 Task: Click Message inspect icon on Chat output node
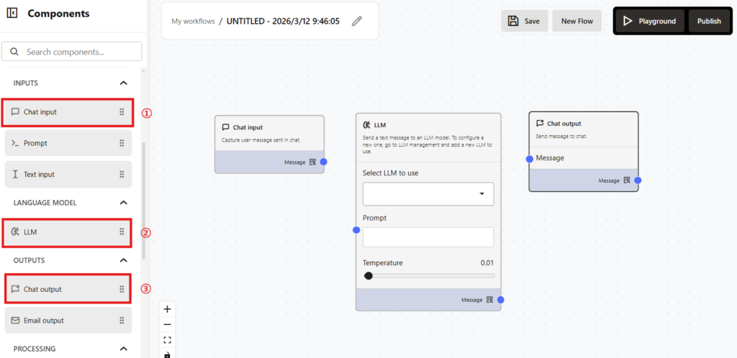click(x=627, y=180)
